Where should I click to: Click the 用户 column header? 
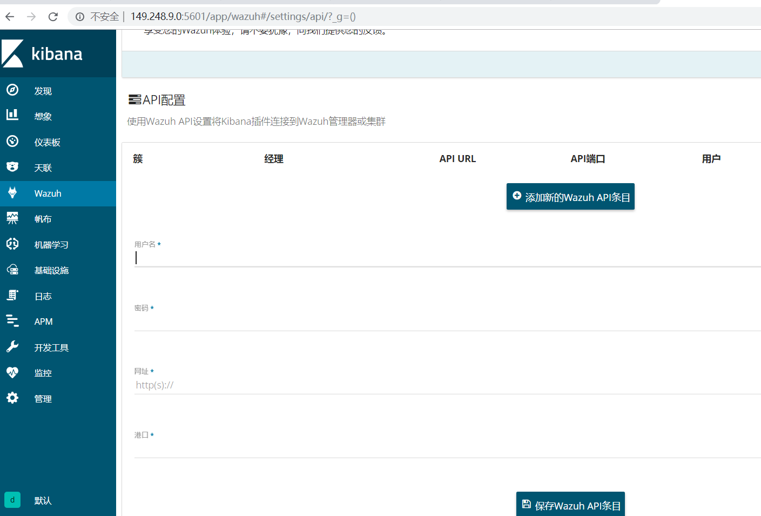pyautogui.click(x=711, y=159)
